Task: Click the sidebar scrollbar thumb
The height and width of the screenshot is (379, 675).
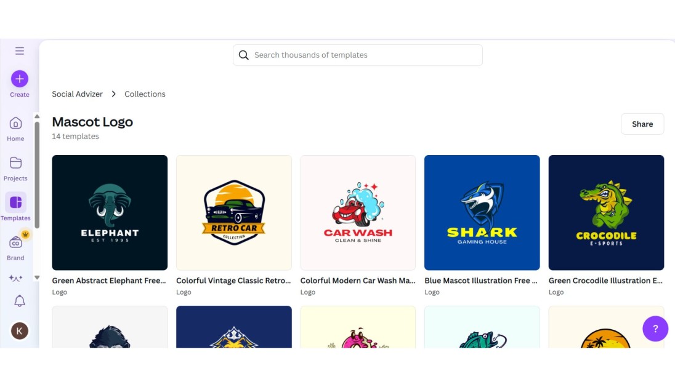Action: click(x=37, y=175)
